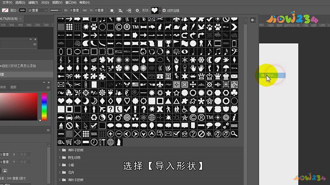The width and height of the screenshot is (330, 185).
Task: Select the bicycle shape
Action: click(78, 118)
